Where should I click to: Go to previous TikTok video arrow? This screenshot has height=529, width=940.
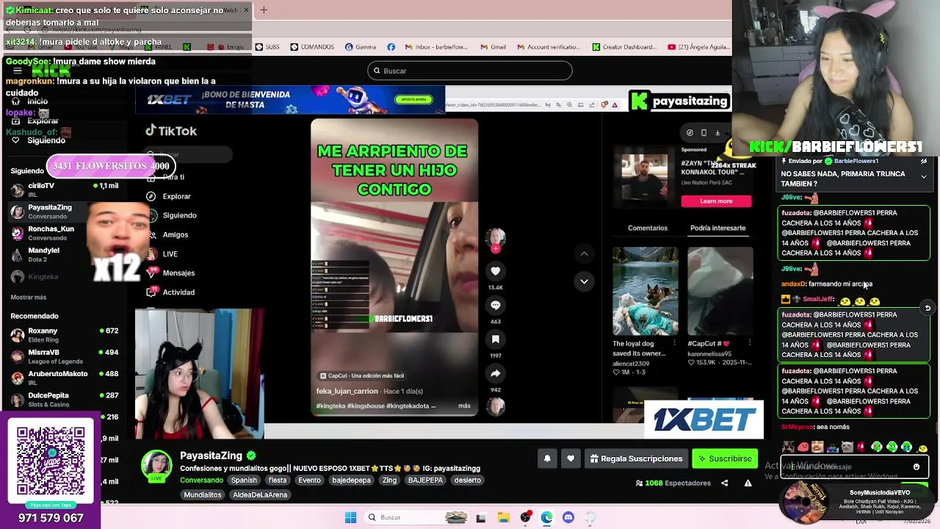[584, 253]
